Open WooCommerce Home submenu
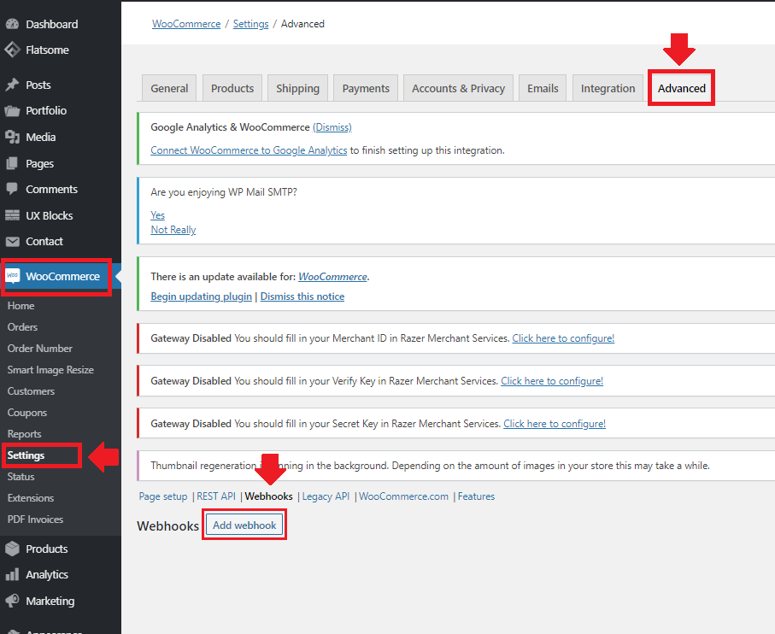Image resolution: width=775 pixels, height=634 pixels. [21, 305]
